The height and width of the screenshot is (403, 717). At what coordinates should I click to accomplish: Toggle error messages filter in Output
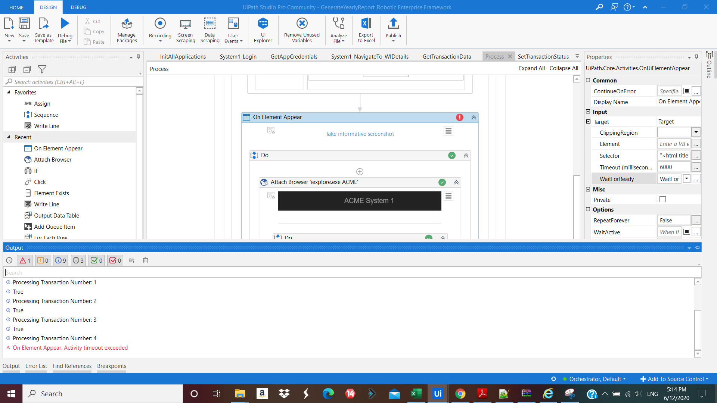pyautogui.click(x=25, y=260)
